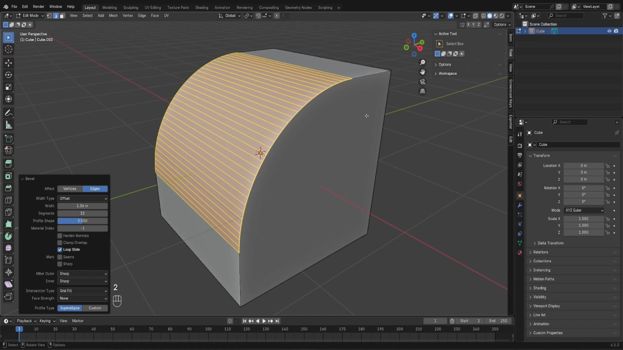
Task: Click the Profile Shape slider
Action: 82,221
